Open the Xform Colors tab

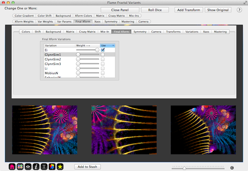(x=83, y=16)
